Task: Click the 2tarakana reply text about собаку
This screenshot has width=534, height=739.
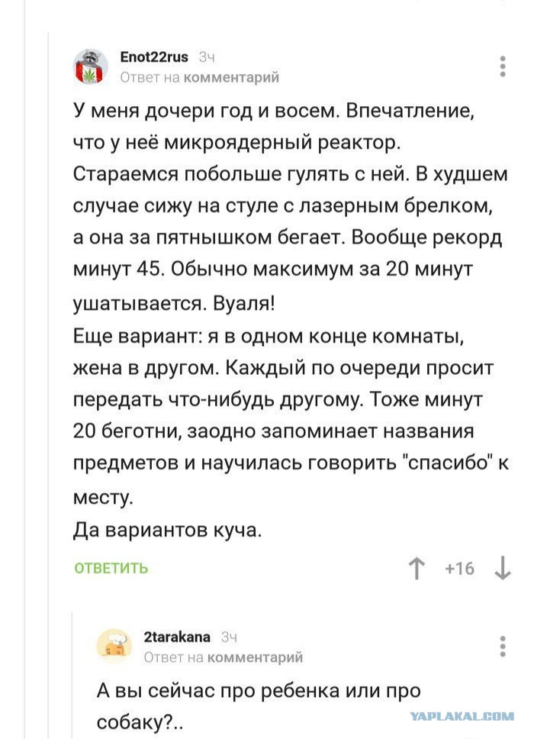Action: pyautogui.click(x=258, y=706)
